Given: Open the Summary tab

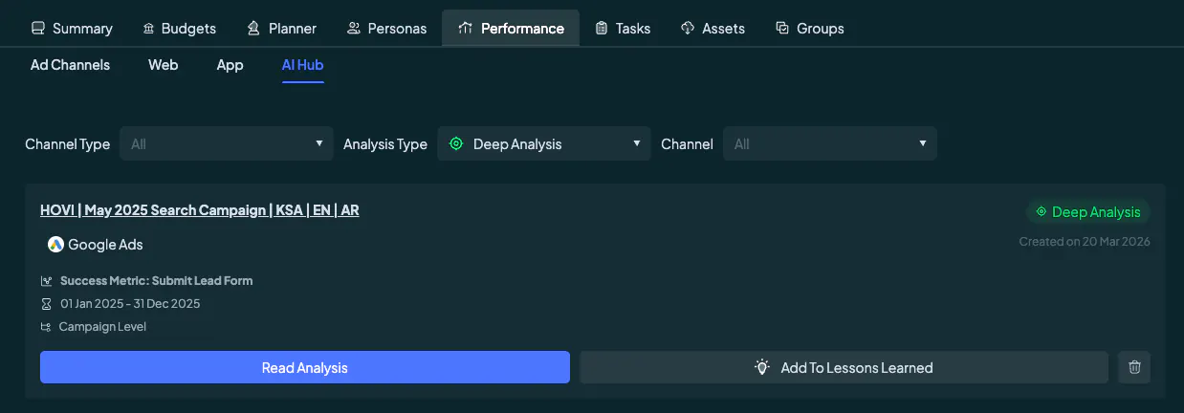Looking at the screenshot, I should coord(72,29).
